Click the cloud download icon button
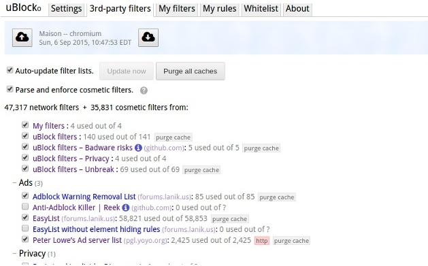Viewport: 428px width, 266px height. click(x=148, y=37)
